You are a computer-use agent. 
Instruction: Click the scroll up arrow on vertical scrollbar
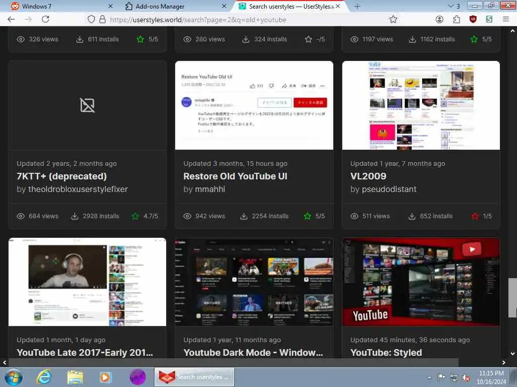click(x=512, y=31)
